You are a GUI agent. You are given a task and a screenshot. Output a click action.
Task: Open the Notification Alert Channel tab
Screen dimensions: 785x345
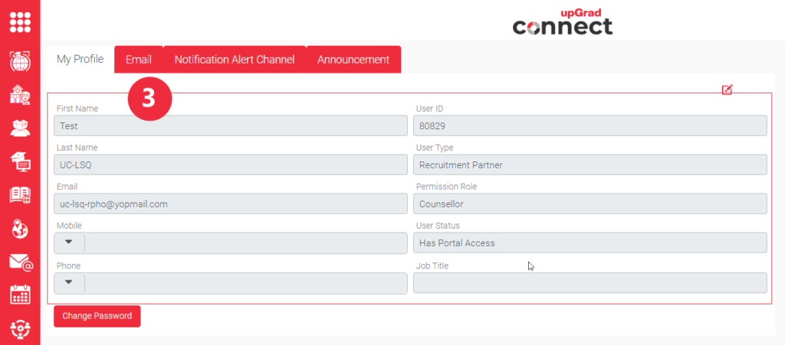[x=234, y=60]
